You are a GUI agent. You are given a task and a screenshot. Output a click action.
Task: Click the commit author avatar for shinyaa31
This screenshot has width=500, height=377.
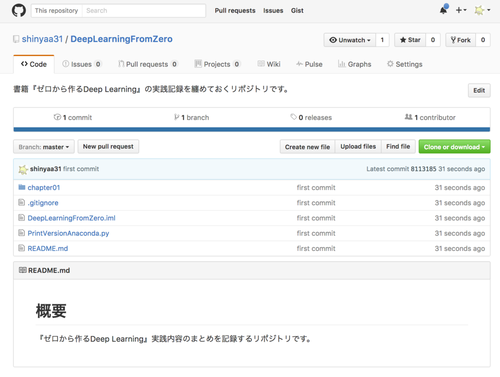tap(23, 169)
